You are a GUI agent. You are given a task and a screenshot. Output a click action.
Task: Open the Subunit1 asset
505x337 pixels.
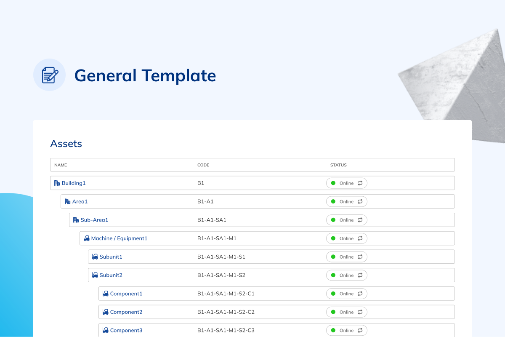pyautogui.click(x=111, y=257)
